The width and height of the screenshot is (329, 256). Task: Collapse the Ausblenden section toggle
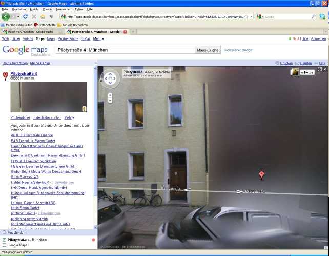pos(4,232)
